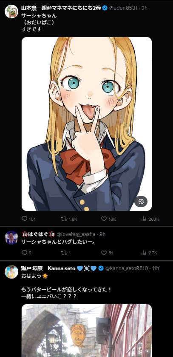This screenshot has height=357, width=173.
Task: Open the blonde girl illustration image
Action: click(x=87, y=124)
